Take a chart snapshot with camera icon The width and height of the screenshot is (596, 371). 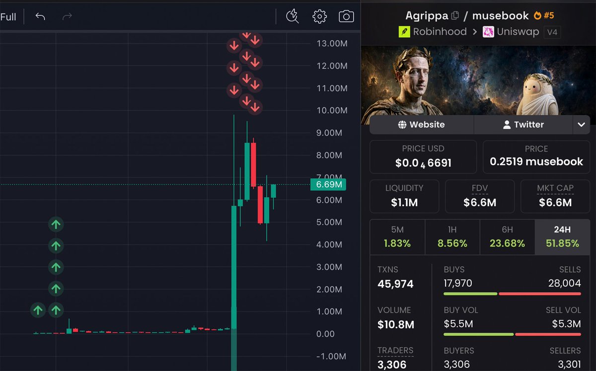[346, 16]
